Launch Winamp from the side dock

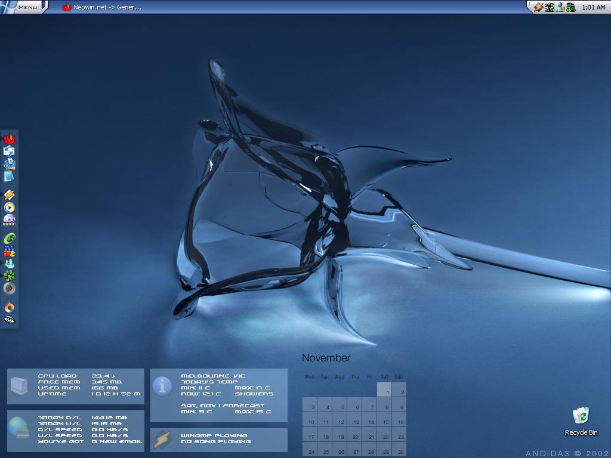tap(9, 195)
